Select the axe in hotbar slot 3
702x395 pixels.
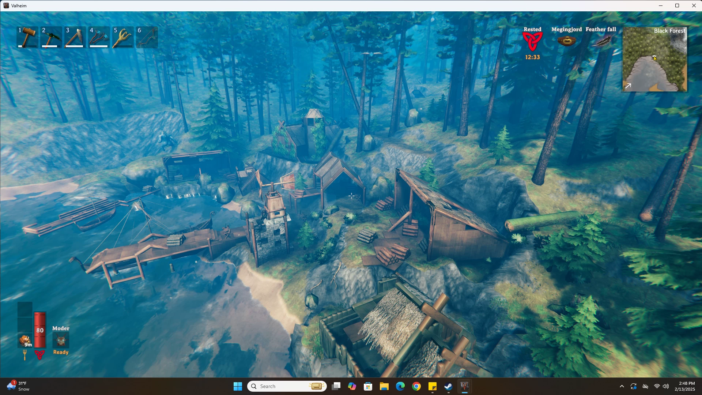(75, 37)
